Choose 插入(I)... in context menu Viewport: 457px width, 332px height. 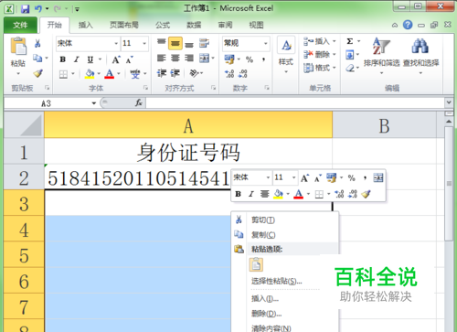click(x=265, y=299)
